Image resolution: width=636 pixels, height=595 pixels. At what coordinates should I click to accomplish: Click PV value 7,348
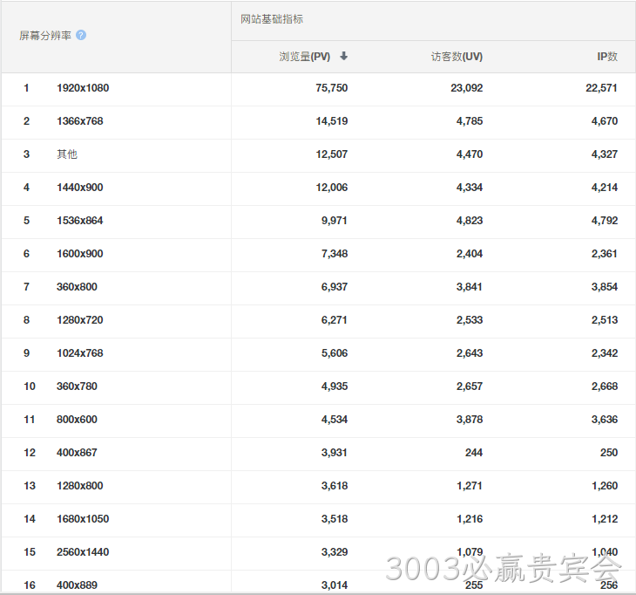click(335, 253)
